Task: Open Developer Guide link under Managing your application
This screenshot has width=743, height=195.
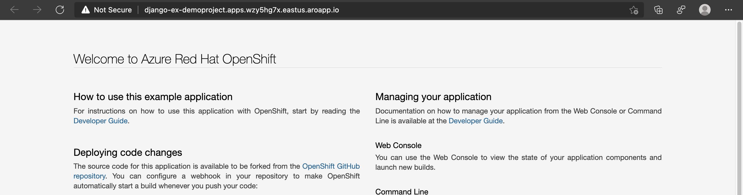Action: [475, 121]
